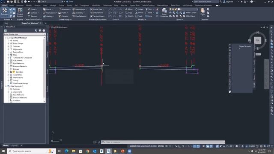
Task: Click the Windows search box
Action: 31,151
